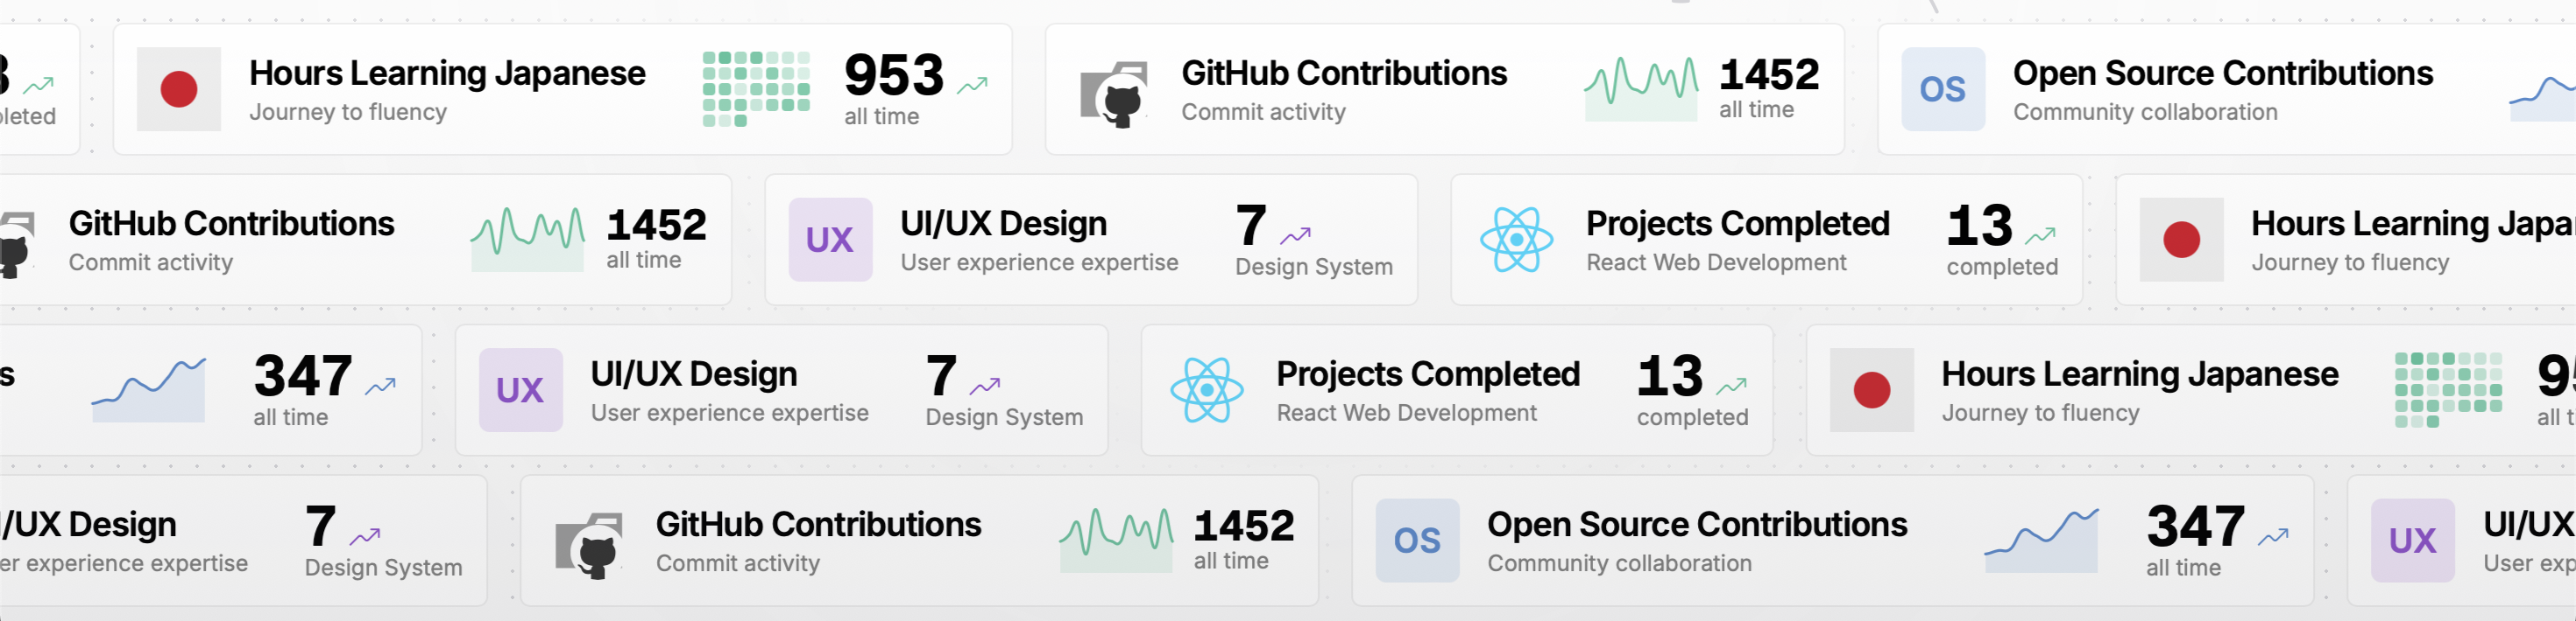Click the trend arrow beside 13 in the second row
This screenshot has height=621, width=2576.
pyautogui.click(x=2040, y=237)
